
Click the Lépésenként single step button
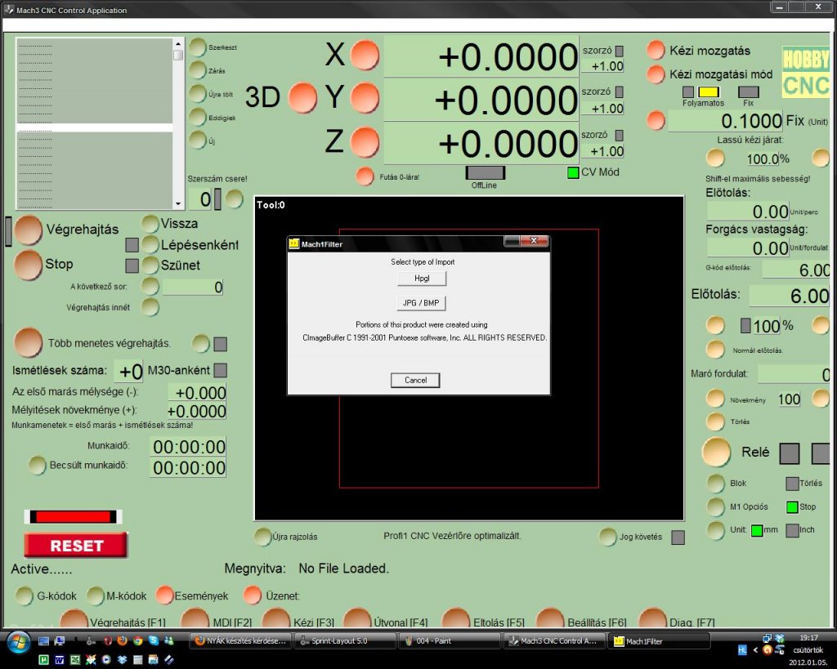click(x=150, y=245)
